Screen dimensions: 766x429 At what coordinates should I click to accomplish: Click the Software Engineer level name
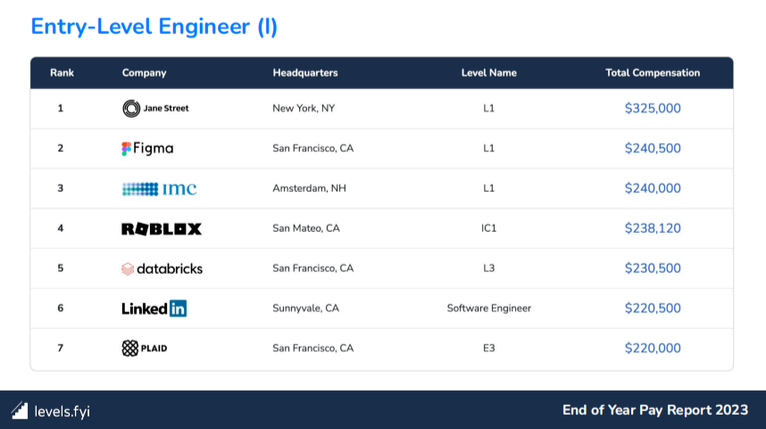[488, 309]
